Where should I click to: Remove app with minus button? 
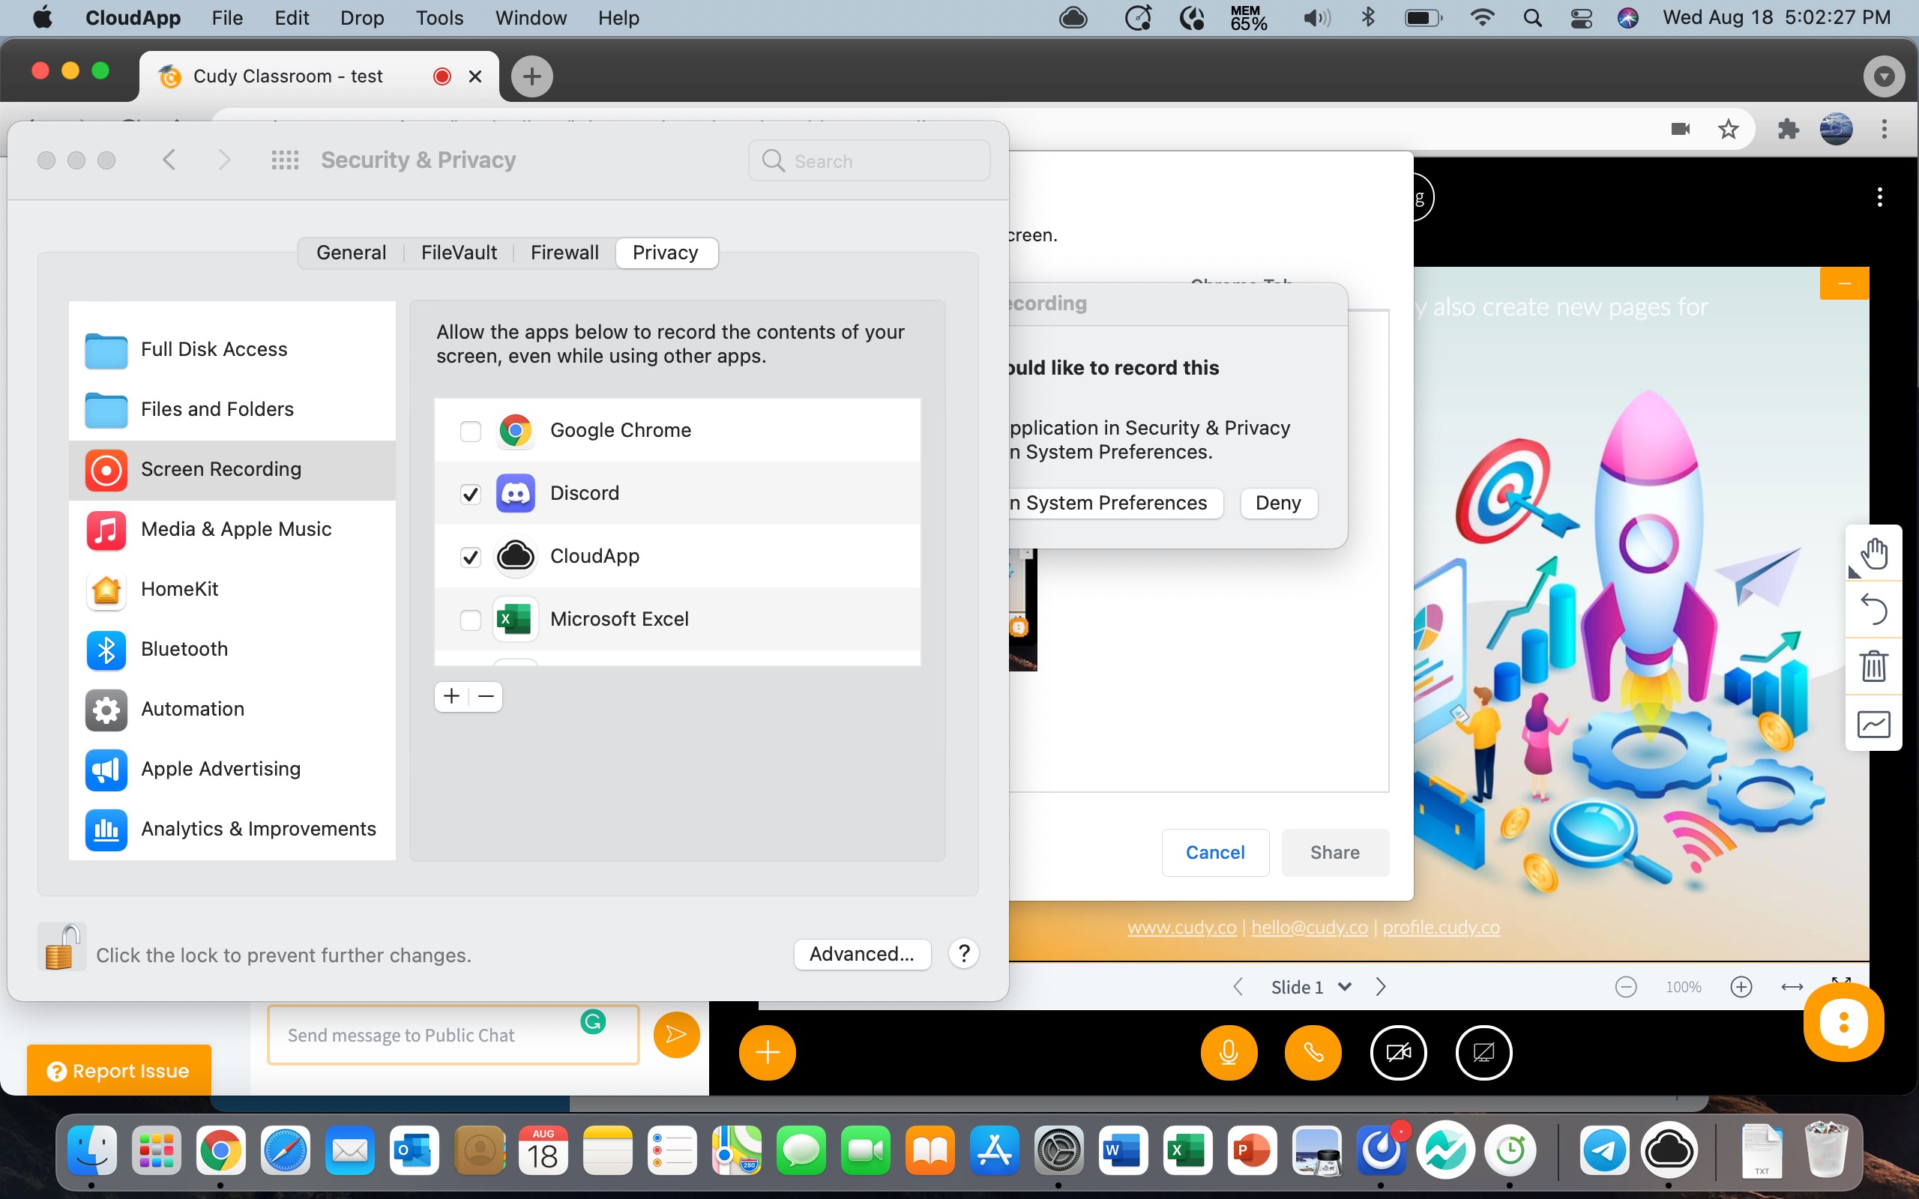click(x=486, y=696)
